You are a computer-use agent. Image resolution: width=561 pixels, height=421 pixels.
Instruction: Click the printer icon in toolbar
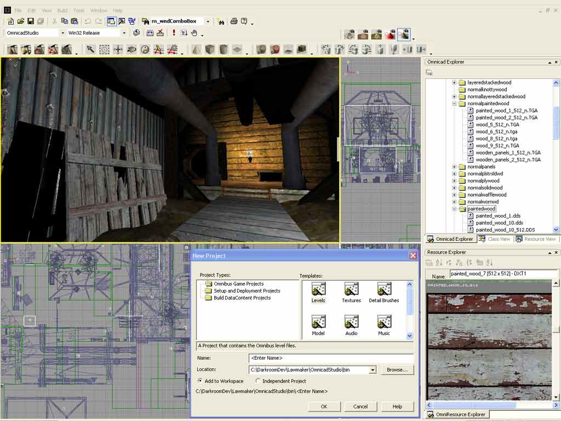[x=234, y=21]
